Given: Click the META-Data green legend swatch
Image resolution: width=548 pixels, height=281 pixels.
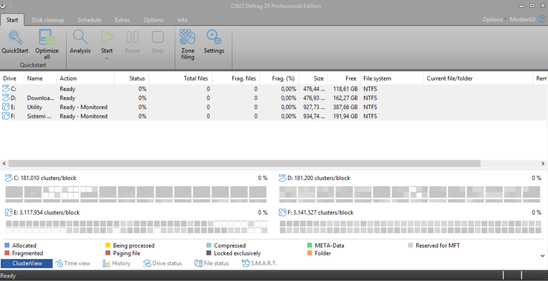Looking at the screenshot, I should click(x=310, y=246).
